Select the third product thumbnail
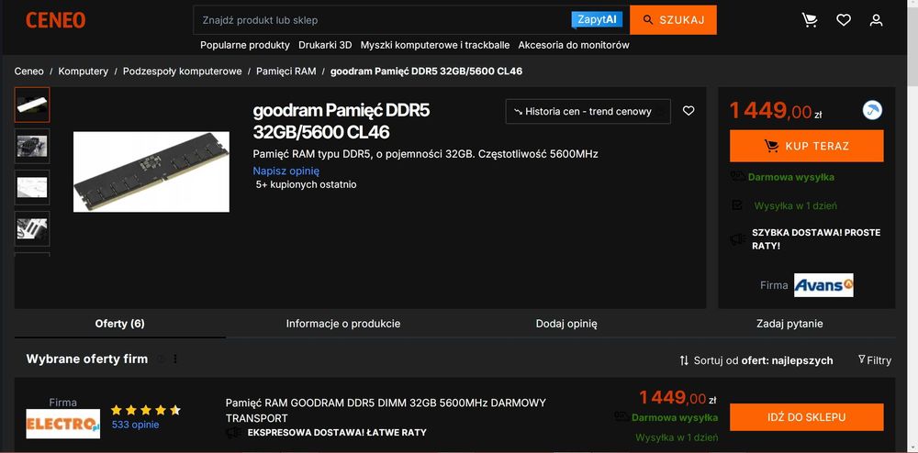 click(32, 187)
